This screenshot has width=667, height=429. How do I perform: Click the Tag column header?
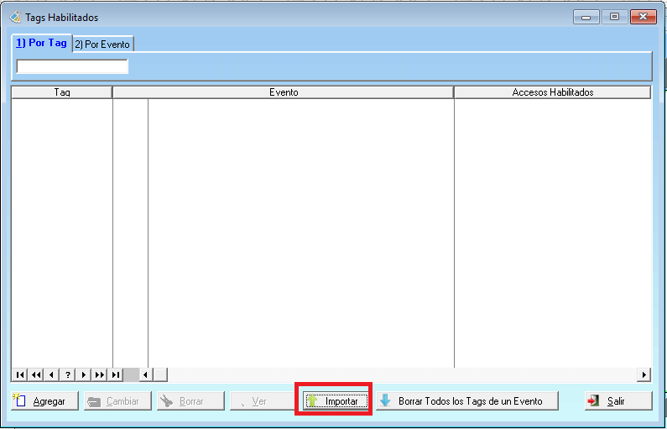point(62,92)
